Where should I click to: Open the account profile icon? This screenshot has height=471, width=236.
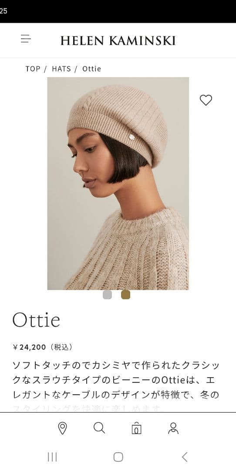tap(173, 428)
